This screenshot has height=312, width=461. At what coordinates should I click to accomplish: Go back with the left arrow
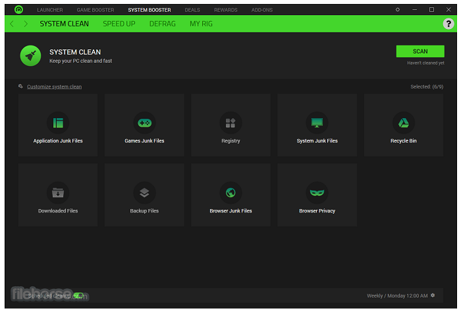coord(12,24)
